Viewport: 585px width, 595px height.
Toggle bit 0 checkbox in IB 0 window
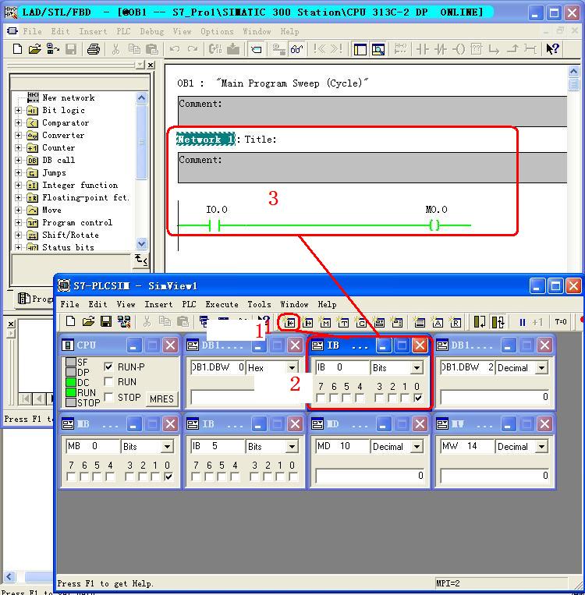coord(418,398)
